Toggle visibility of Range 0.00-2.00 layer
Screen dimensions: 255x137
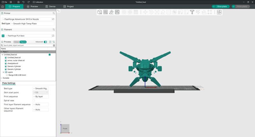pyautogui.click(x=7, y=75)
